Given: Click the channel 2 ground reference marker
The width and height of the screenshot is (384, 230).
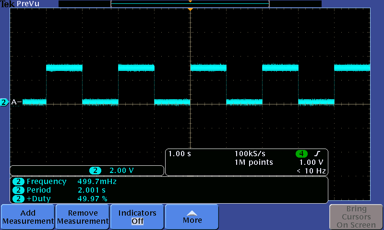Looking at the screenshot, I should pyautogui.click(x=4, y=102).
